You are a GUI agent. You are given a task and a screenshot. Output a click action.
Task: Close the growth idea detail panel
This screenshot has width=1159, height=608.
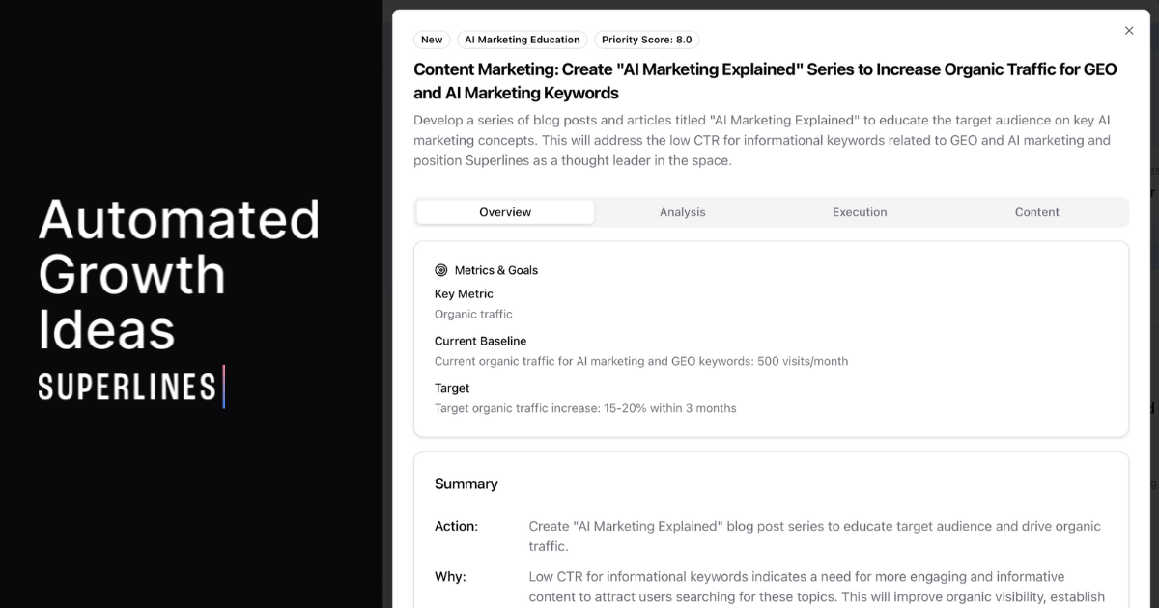click(1129, 31)
